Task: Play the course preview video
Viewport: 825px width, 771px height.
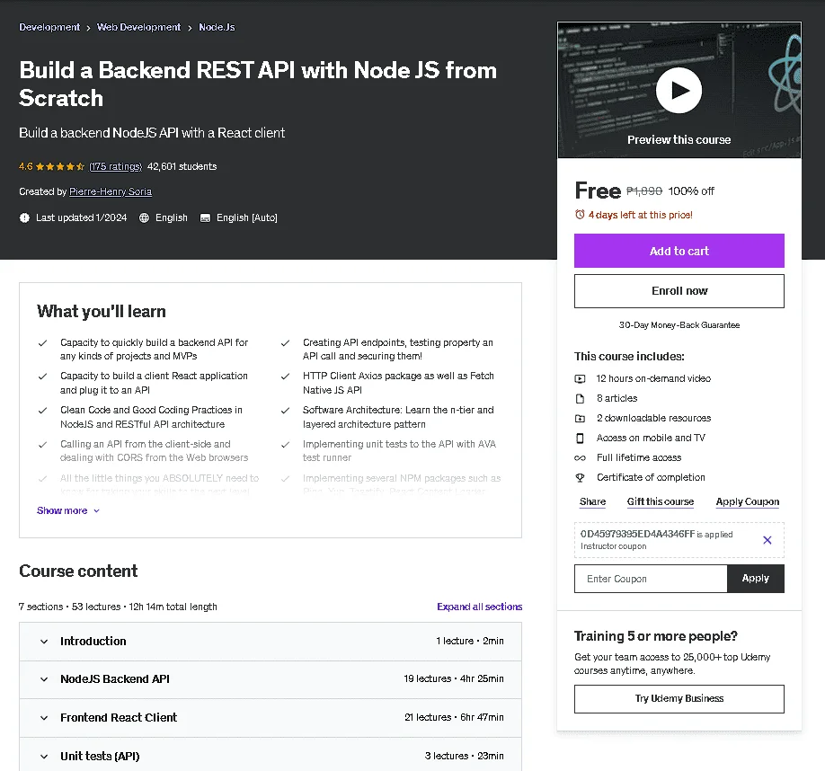Action: 679,90
